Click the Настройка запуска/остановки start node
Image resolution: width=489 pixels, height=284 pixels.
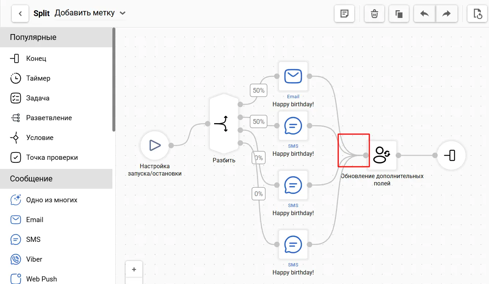point(155,145)
